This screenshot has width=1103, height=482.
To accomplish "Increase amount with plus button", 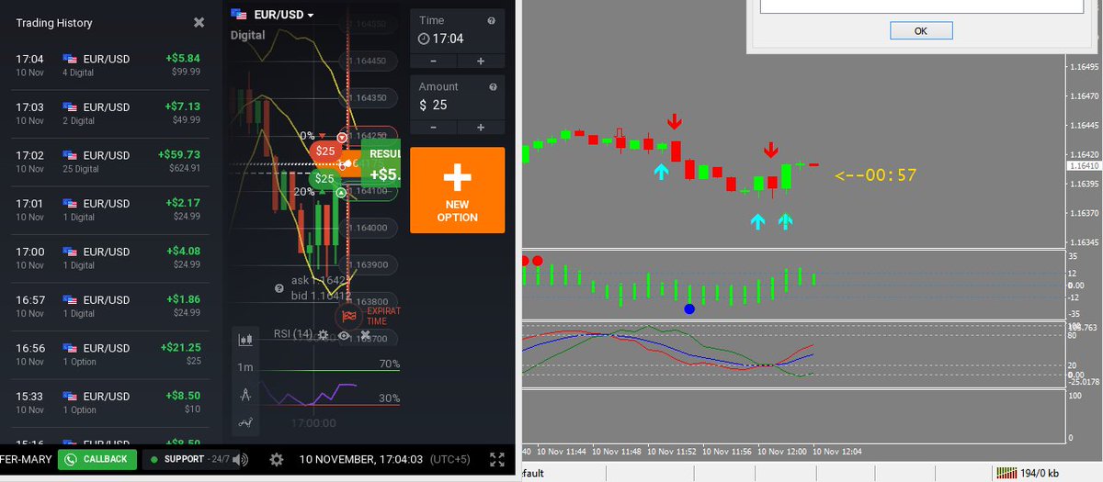I will [x=481, y=128].
